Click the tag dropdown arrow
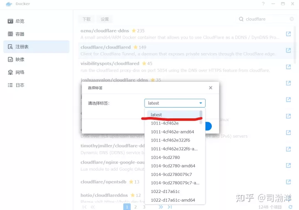This screenshot has width=299, height=210. [x=201, y=103]
